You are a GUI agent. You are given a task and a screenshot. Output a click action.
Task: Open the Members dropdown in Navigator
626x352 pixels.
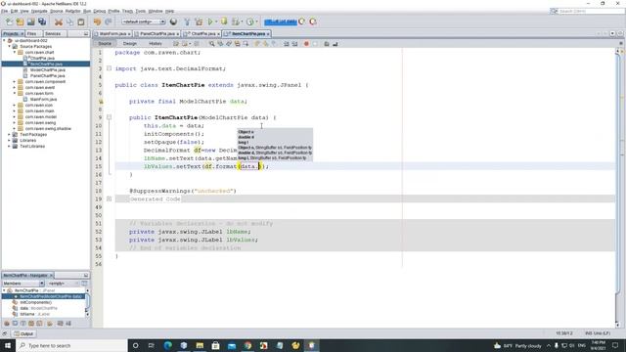[23, 283]
